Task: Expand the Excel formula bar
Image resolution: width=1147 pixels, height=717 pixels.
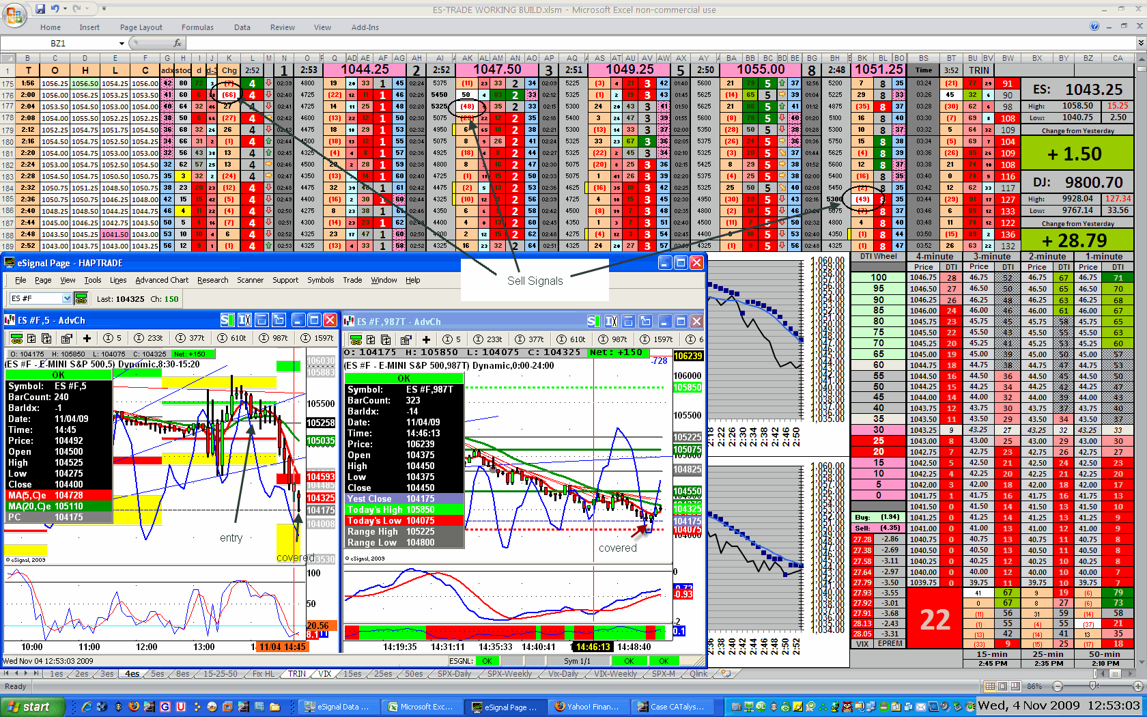Action: [x=1140, y=43]
